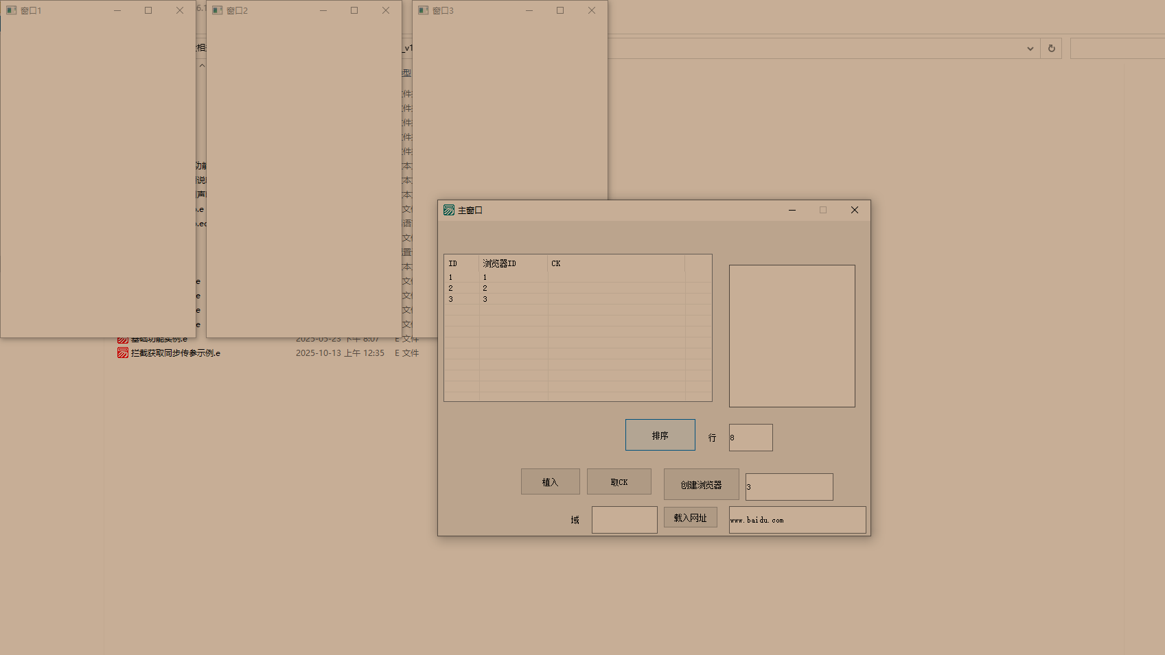Click the www.baidu.com URL field
This screenshot has height=655, width=1165.
click(797, 519)
